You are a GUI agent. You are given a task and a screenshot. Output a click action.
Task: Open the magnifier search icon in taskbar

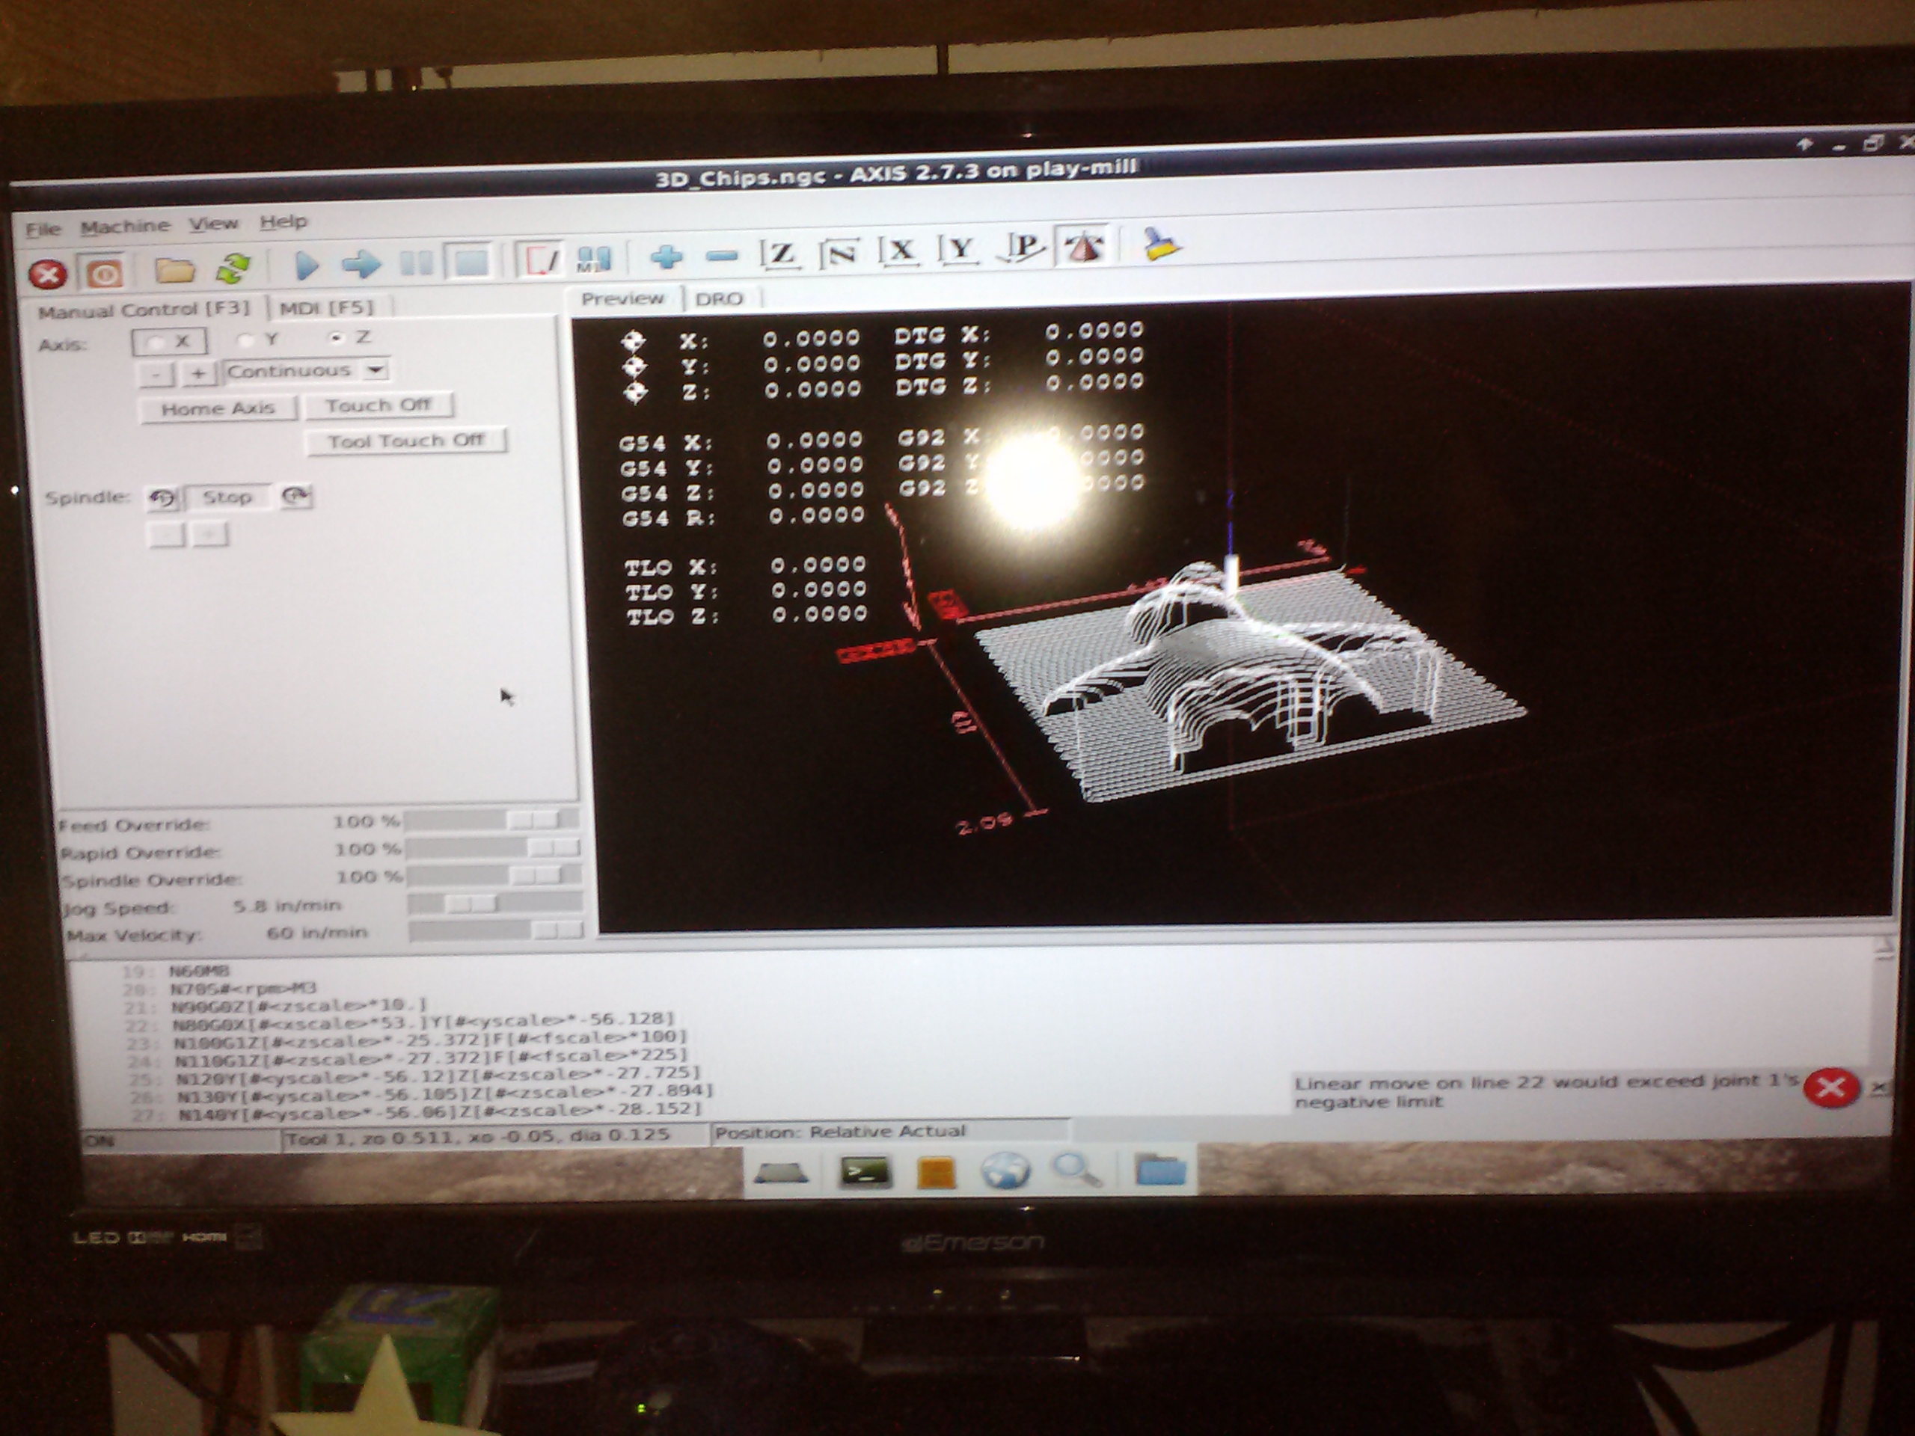tap(1078, 1170)
